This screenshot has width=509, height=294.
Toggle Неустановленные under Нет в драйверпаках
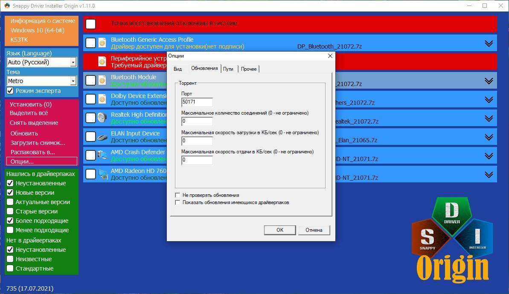[10, 250]
